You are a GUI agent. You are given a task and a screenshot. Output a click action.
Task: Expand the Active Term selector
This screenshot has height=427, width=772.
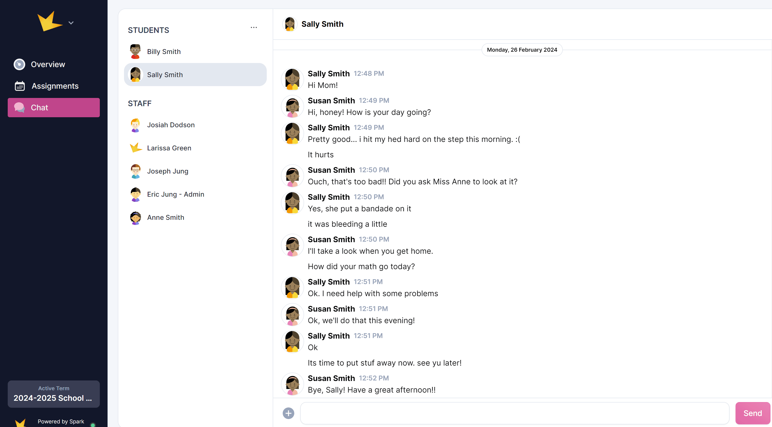[54, 394]
